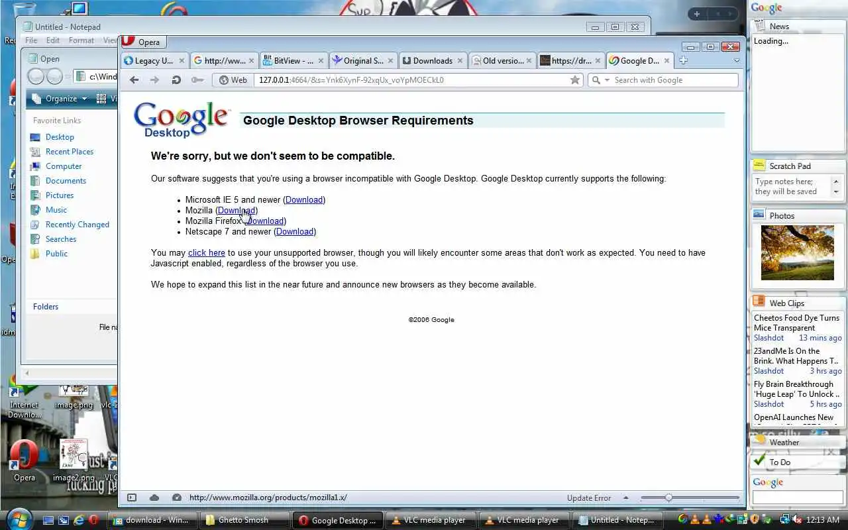Viewport: 848px width, 530px height.
Task: Open Fly Brain Breakthrough web clip
Action: [x=797, y=389]
